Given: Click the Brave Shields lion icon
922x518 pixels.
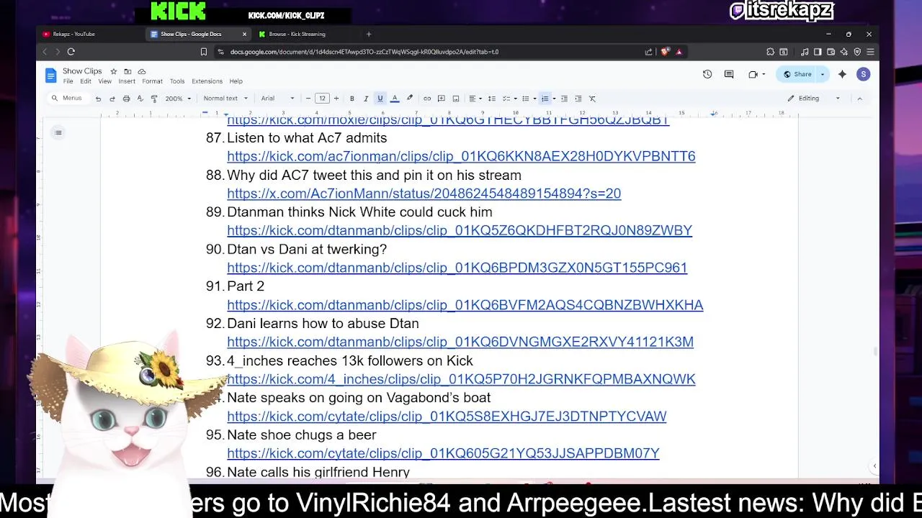Looking at the screenshot, I should pyautogui.click(x=665, y=52).
